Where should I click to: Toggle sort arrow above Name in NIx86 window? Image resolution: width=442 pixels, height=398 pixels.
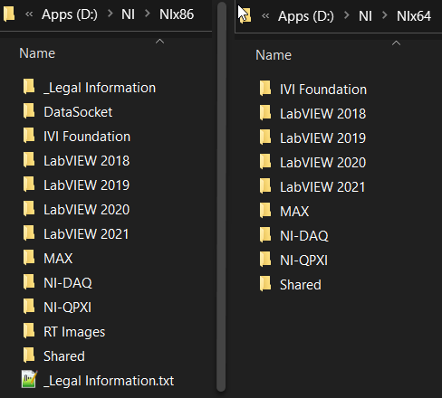[x=160, y=42]
